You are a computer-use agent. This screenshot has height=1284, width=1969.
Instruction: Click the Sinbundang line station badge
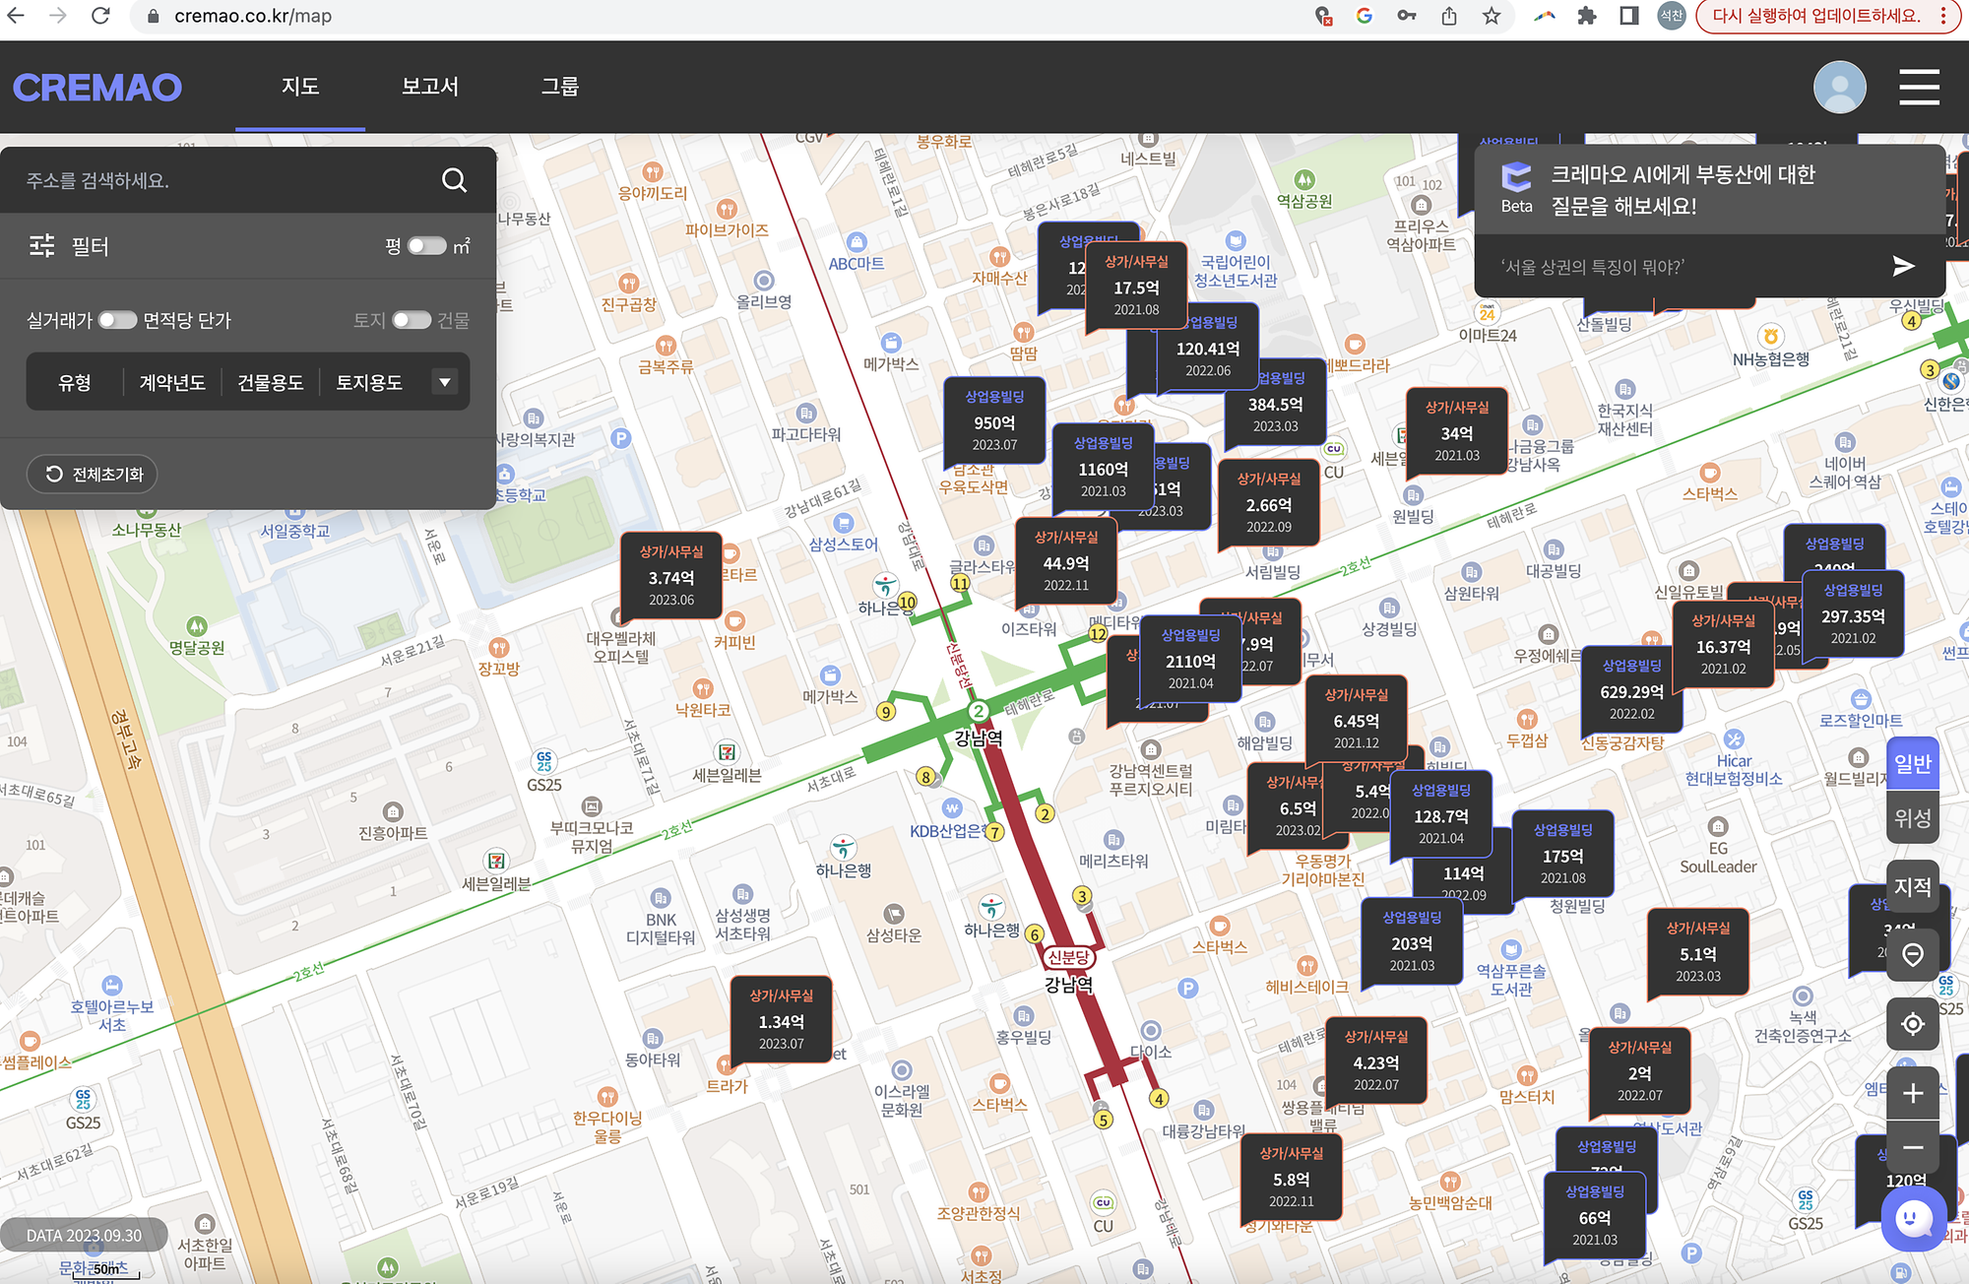click(x=1068, y=957)
